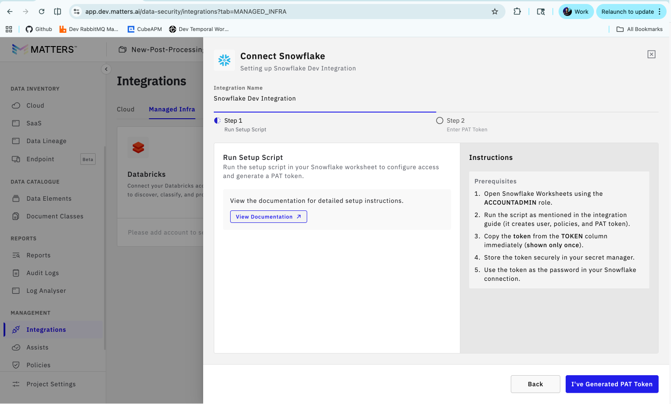This screenshot has height=404, width=671.
Task: Click the Reports icon in sidebar
Action: pos(16,255)
